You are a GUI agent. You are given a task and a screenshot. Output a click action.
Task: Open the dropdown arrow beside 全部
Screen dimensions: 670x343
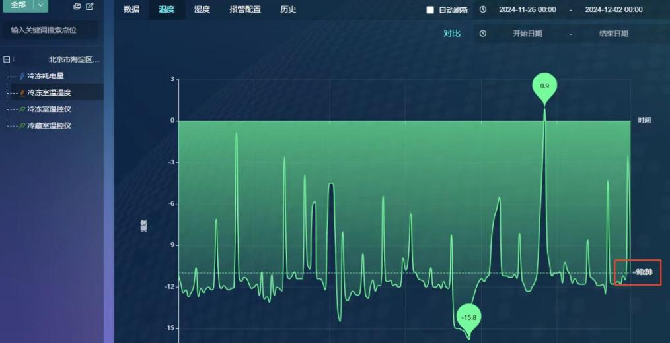40,5
